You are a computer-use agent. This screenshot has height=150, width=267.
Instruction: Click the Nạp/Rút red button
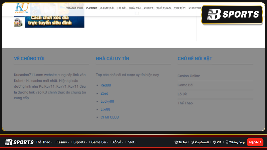click(x=255, y=142)
